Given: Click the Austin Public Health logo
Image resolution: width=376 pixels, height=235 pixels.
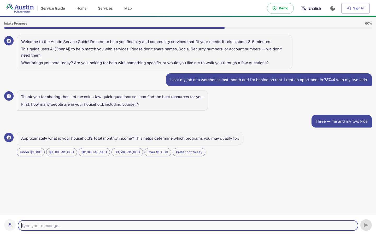Looking at the screenshot, I should [x=20, y=8].
